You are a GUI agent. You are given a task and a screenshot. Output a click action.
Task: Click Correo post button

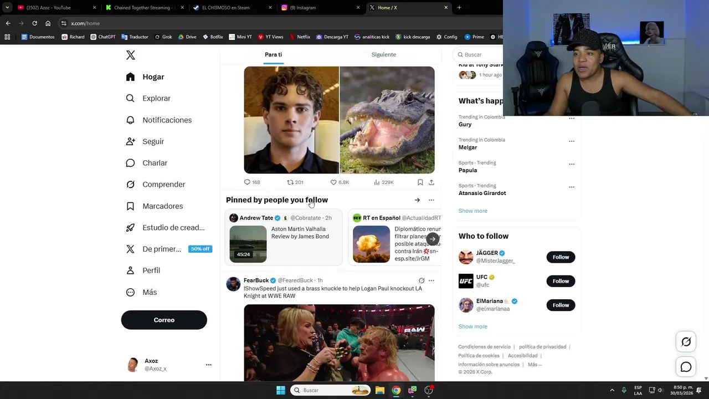(164, 320)
